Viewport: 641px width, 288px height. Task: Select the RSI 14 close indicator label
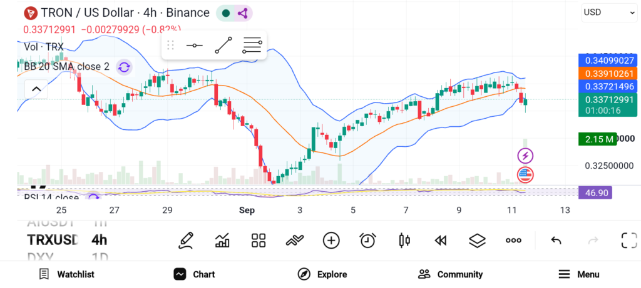tap(51, 198)
